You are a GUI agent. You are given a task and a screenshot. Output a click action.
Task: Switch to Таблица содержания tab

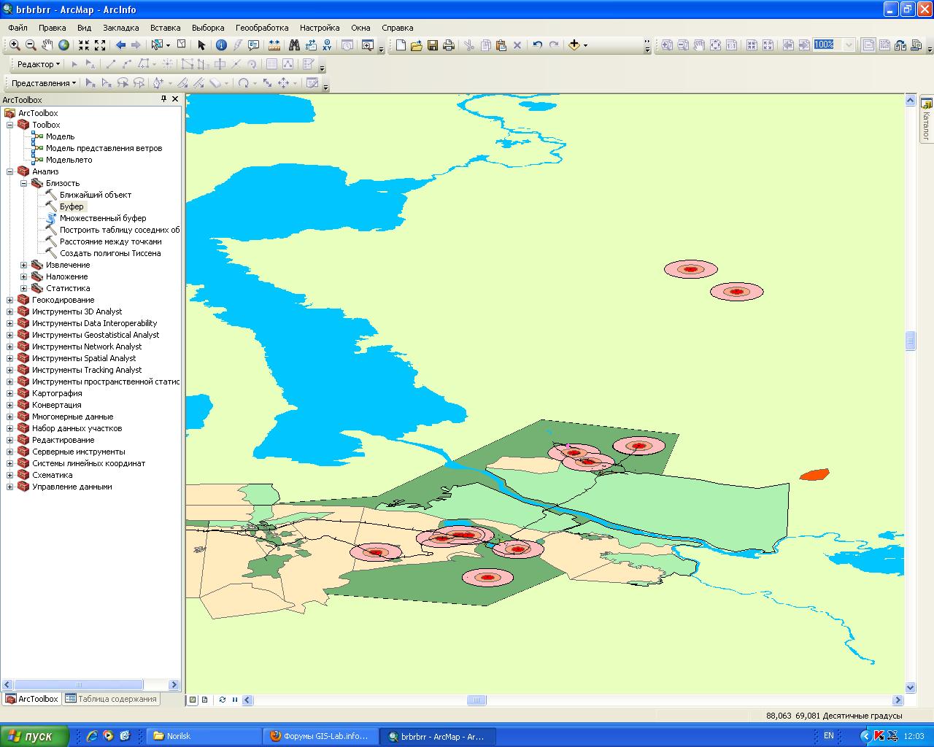(111, 699)
